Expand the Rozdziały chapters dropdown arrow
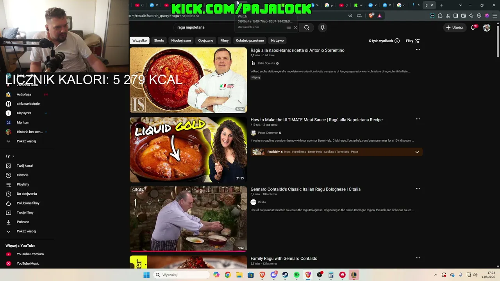The height and width of the screenshot is (281, 500). click(417, 152)
